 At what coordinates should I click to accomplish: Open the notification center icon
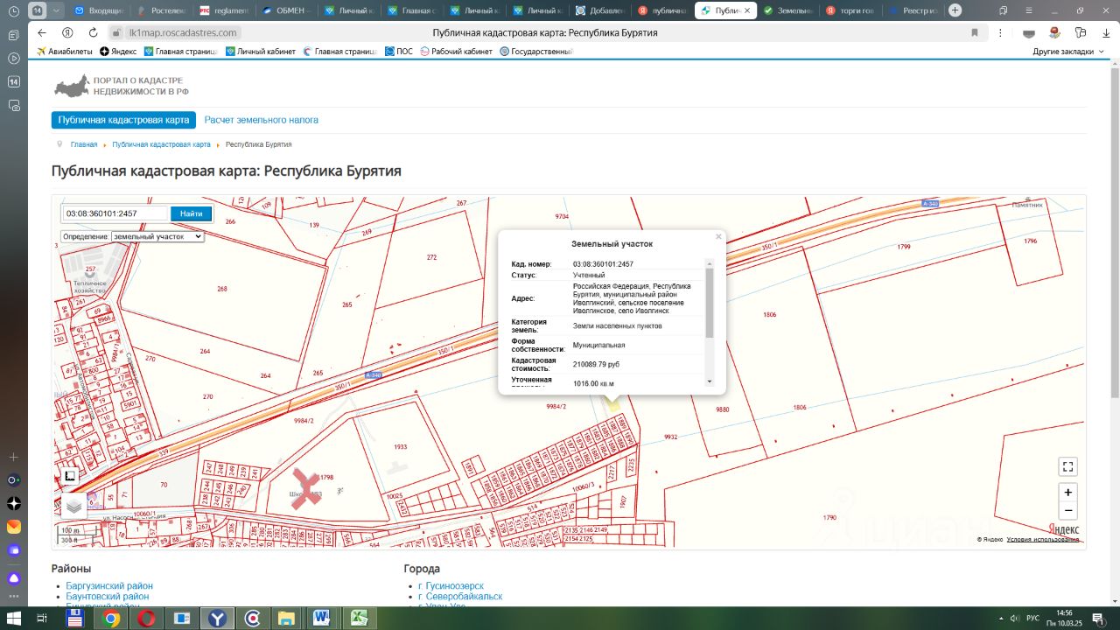coord(1100,619)
